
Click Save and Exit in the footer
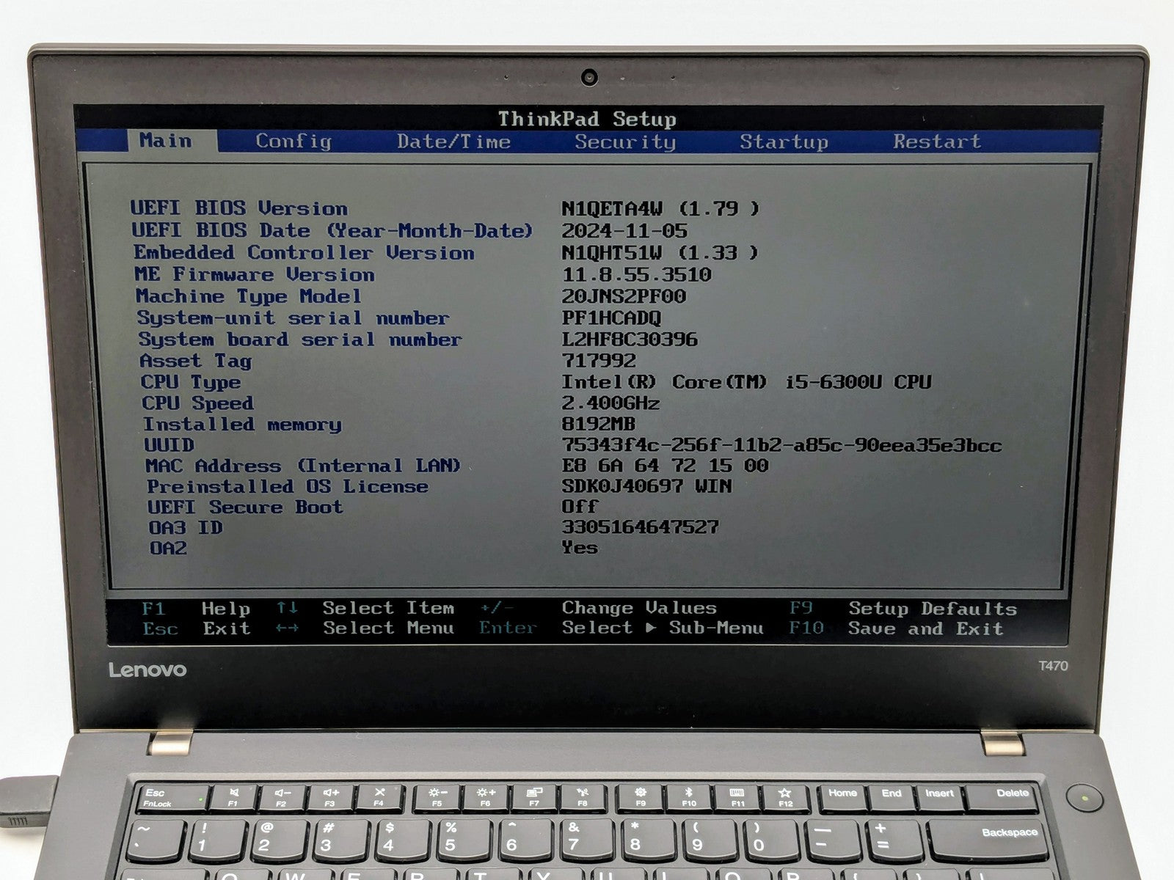[925, 628]
